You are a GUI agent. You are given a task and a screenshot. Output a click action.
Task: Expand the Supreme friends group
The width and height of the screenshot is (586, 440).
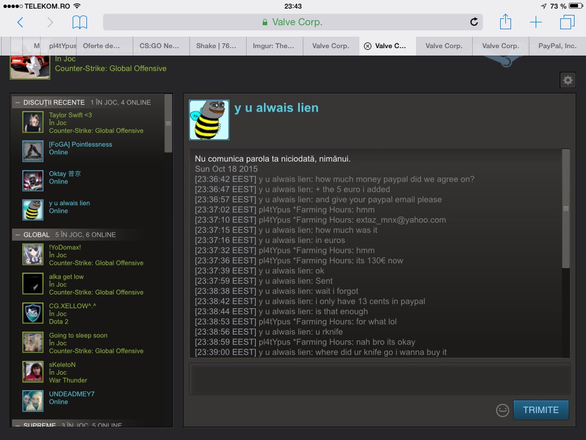(x=18, y=425)
